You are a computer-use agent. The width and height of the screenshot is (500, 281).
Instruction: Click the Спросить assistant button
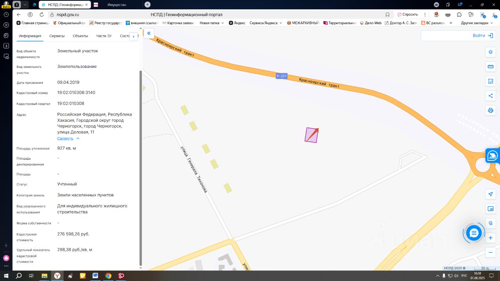[x=407, y=14]
